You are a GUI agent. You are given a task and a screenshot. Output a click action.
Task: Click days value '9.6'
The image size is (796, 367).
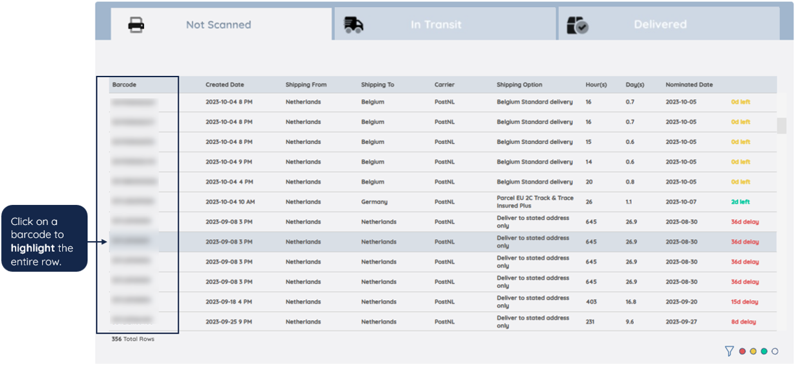(x=630, y=322)
